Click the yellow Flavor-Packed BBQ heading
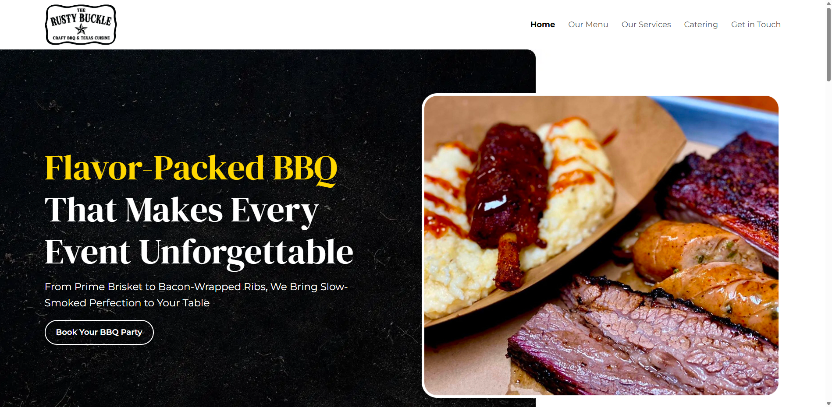 click(x=191, y=168)
